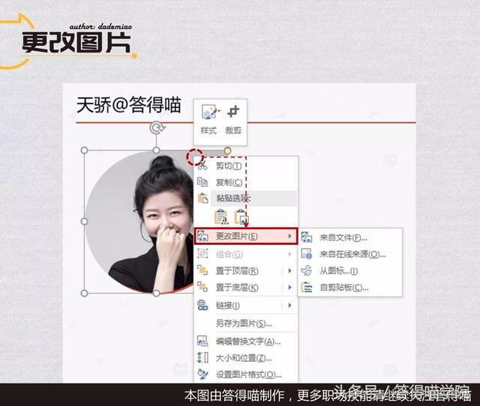Click the 更改图片 picture icon
Screen dimensions: 480x406
[202, 236]
